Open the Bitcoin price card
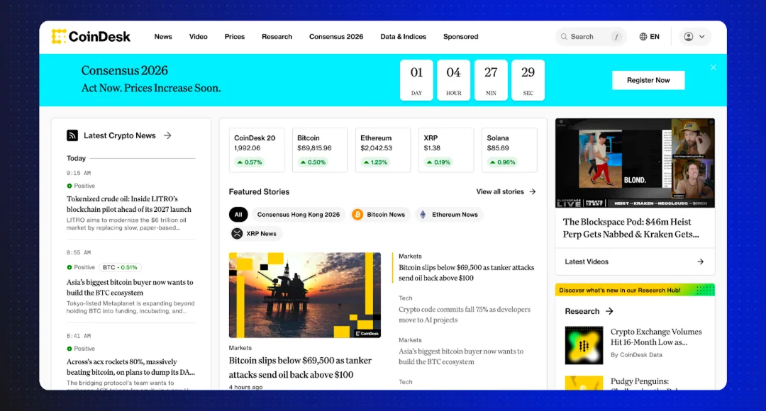The image size is (766, 411). tap(320, 150)
